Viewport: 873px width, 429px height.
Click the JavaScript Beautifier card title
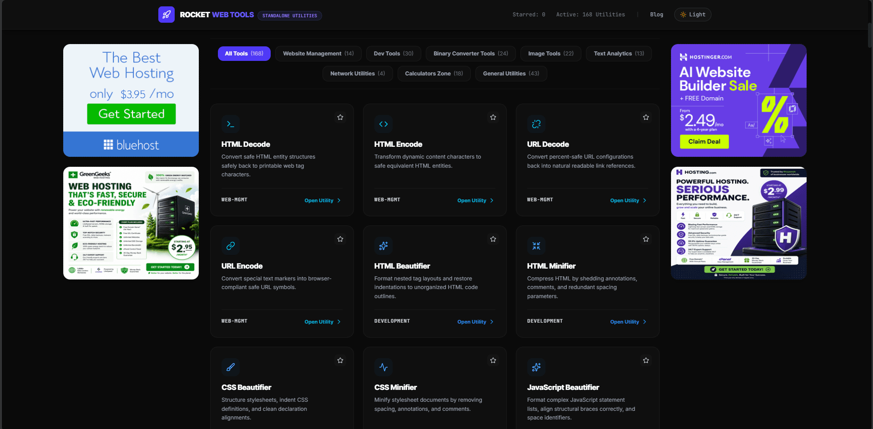(x=563, y=387)
